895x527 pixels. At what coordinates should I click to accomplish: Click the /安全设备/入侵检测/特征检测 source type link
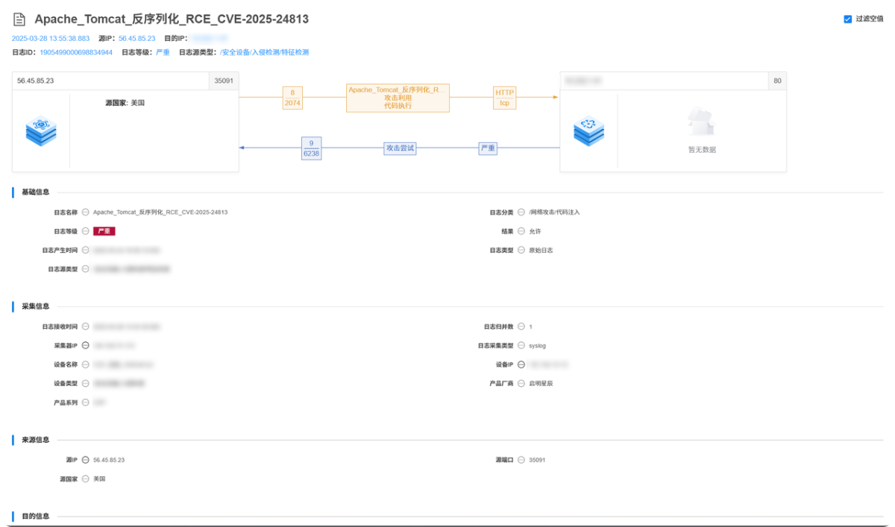point(264,53)
